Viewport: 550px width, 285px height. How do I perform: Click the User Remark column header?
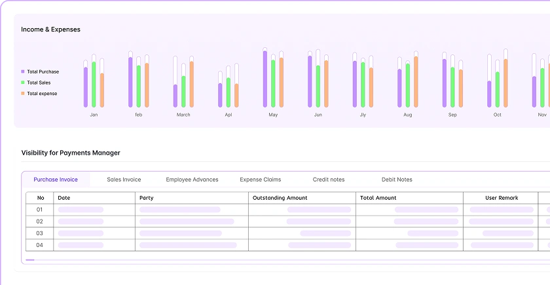502,198
